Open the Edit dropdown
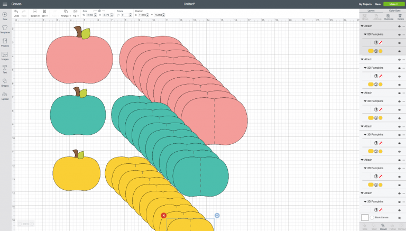Viewport: 406px width, 231px height. click(44, 13)
